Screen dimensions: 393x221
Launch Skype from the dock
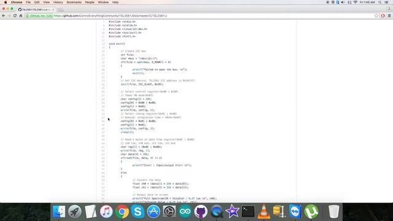(x=138, y=211)
